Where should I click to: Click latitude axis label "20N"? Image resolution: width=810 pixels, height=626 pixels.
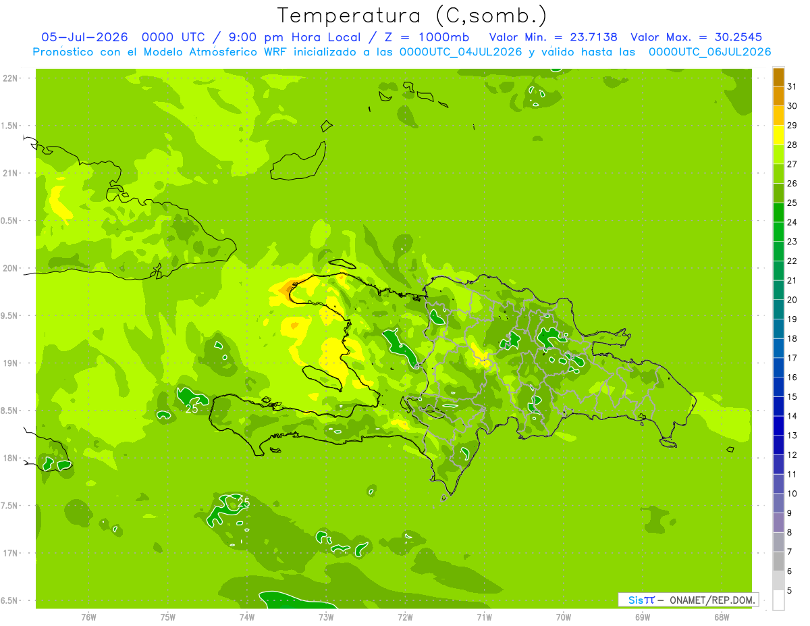[x=10, y=268]
